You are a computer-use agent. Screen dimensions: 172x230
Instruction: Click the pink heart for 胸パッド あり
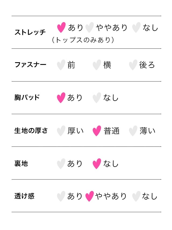(61, 97)
